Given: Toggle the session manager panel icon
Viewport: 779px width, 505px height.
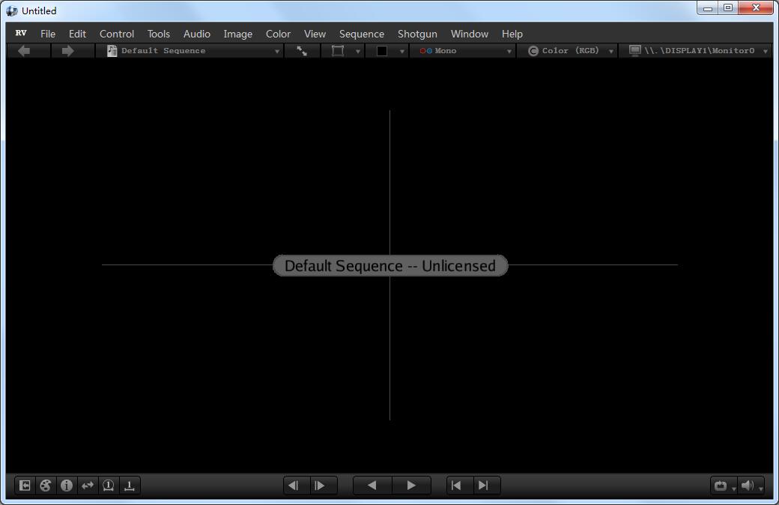Looking at the screenshot, I should click(x=24, y=486).
